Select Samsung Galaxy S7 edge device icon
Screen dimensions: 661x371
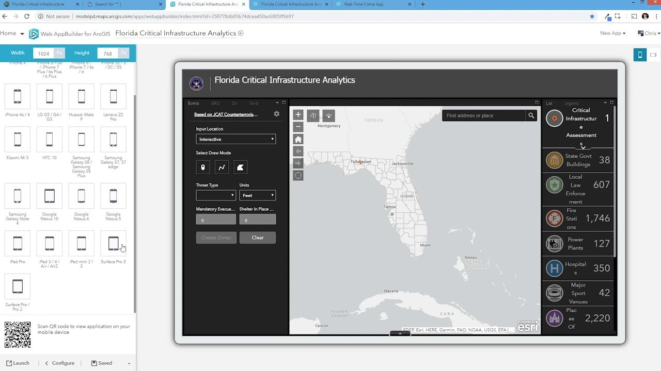coord(114,140)
